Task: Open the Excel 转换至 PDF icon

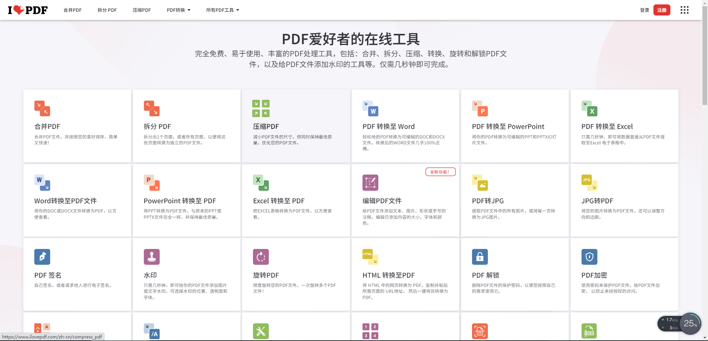Action: click(261, 183)
